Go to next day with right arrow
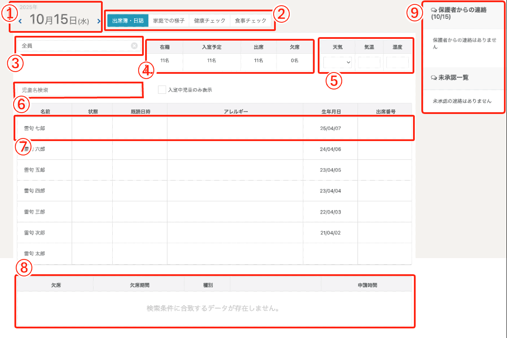 pos(99,21)
